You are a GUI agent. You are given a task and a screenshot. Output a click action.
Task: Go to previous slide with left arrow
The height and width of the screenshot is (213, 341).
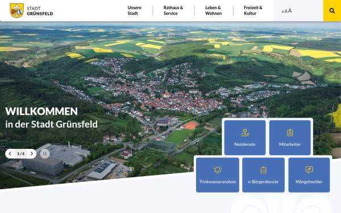(x=10, y=154)
